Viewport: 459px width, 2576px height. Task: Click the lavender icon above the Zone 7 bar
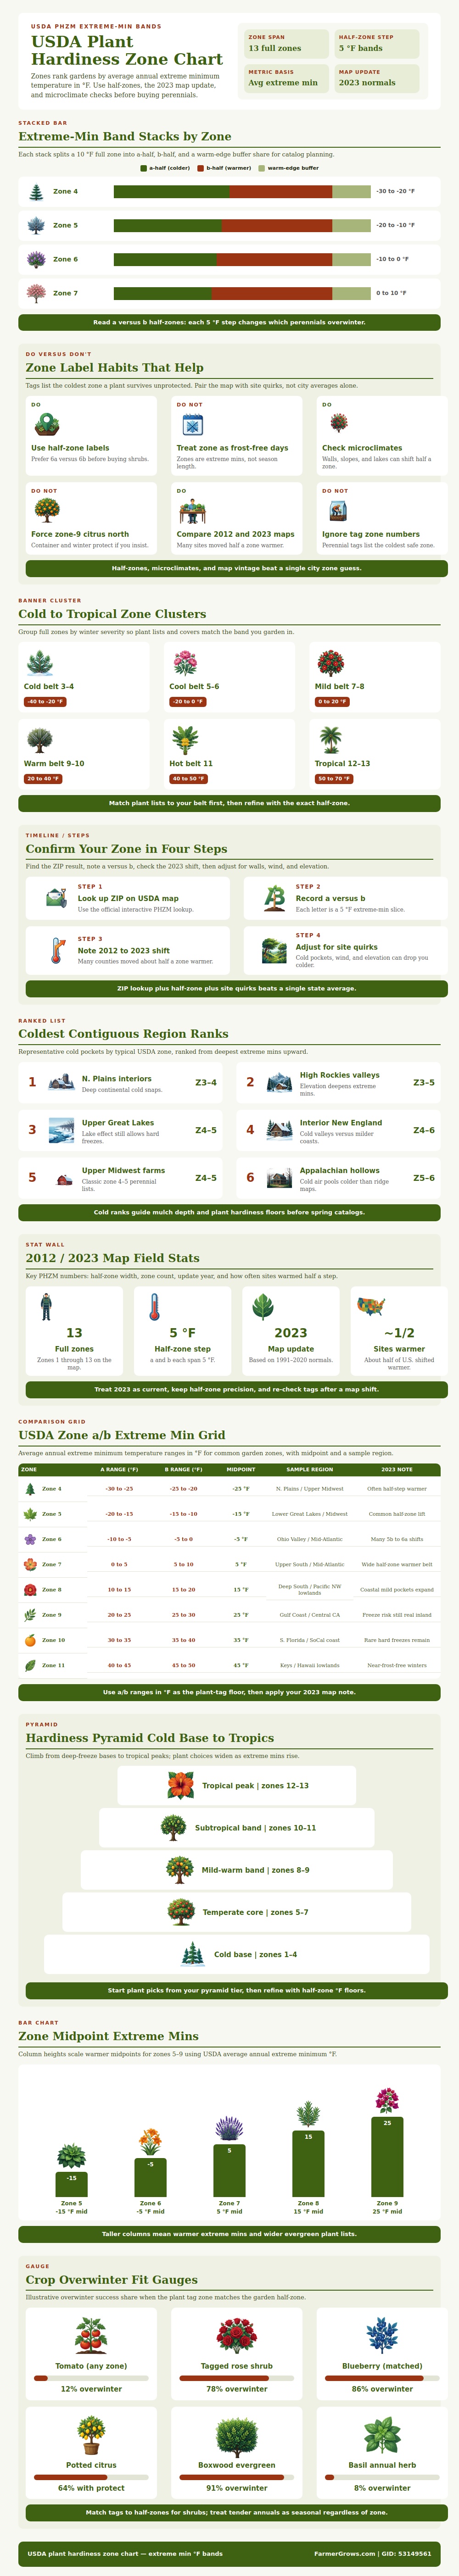click(229, 2128)
